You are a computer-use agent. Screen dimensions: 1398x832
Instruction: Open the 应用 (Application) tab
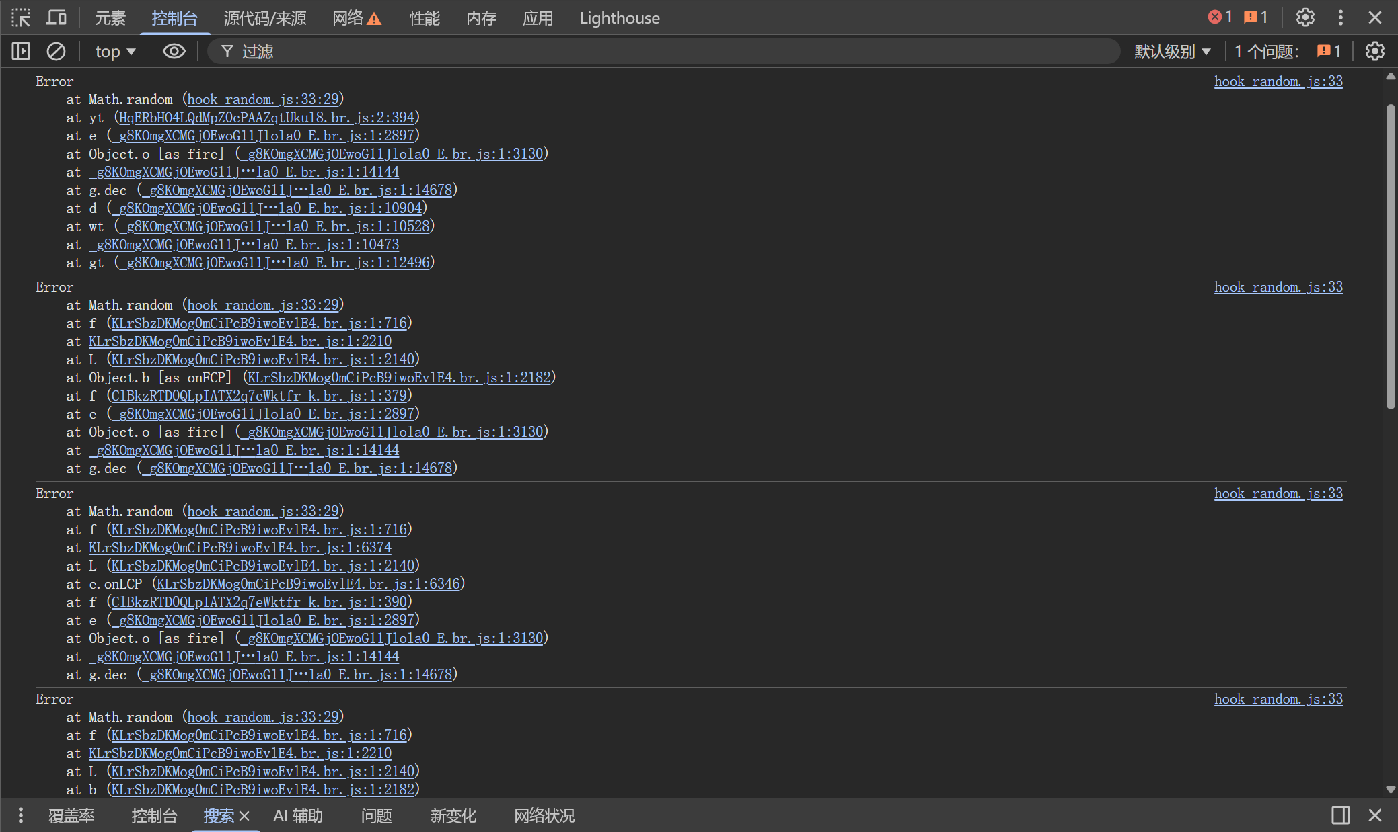pos(538,18)
